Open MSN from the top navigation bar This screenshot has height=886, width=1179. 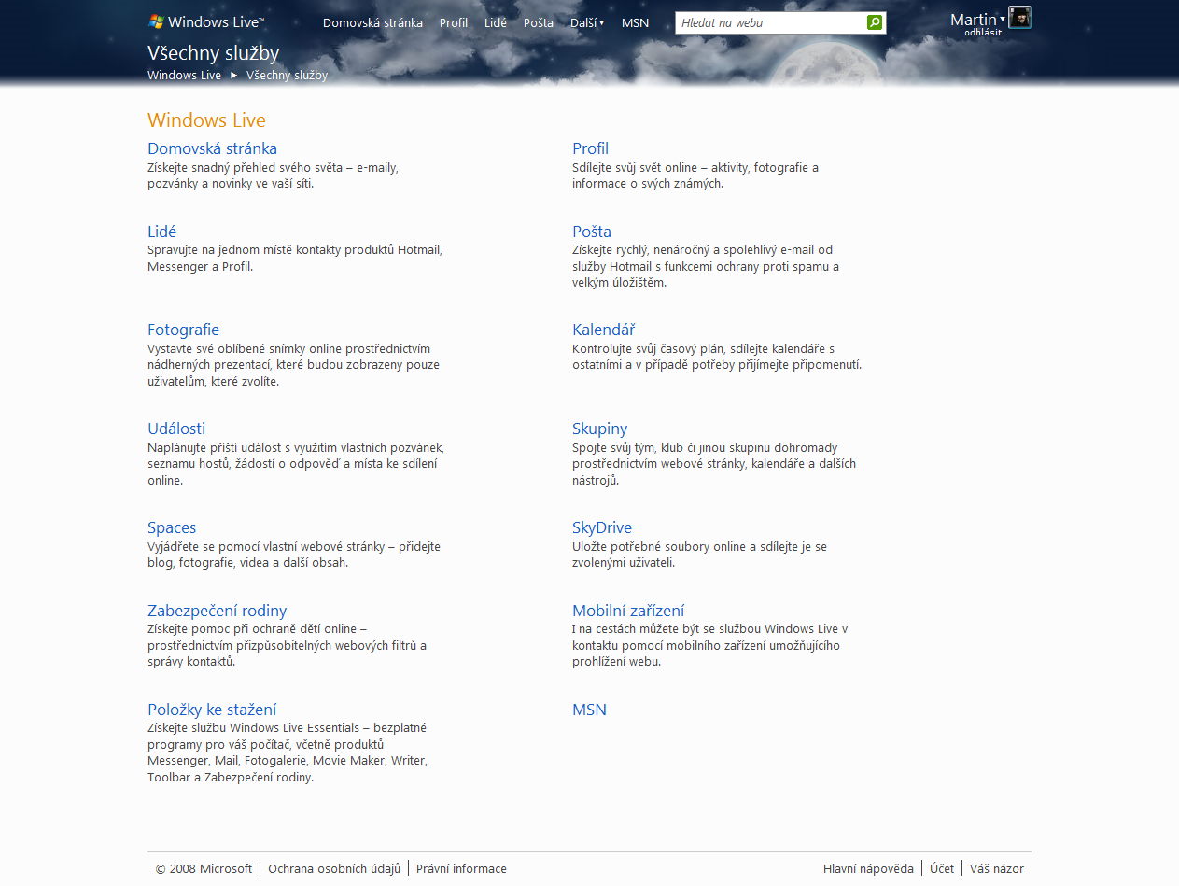coord(635,22)
